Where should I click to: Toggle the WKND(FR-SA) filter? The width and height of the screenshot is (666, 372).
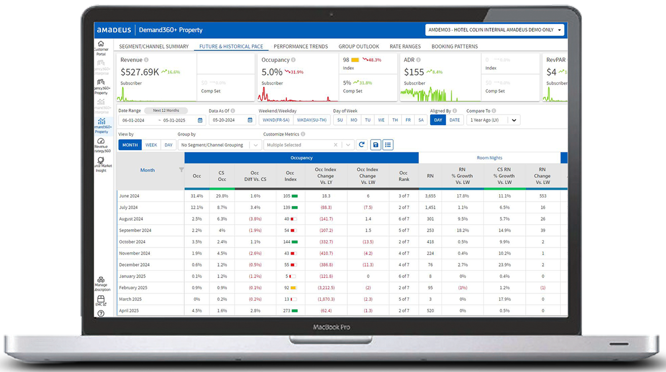[x=276, y=120]
